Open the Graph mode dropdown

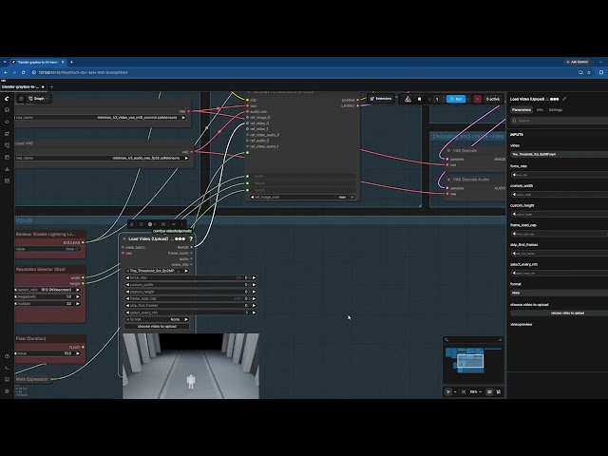coord(38,99)
